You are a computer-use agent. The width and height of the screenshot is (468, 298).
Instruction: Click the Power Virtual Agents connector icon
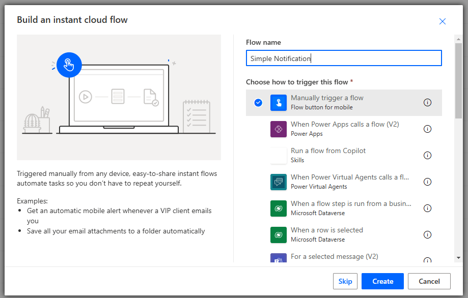pyautogui.click(x=279, y=182)
